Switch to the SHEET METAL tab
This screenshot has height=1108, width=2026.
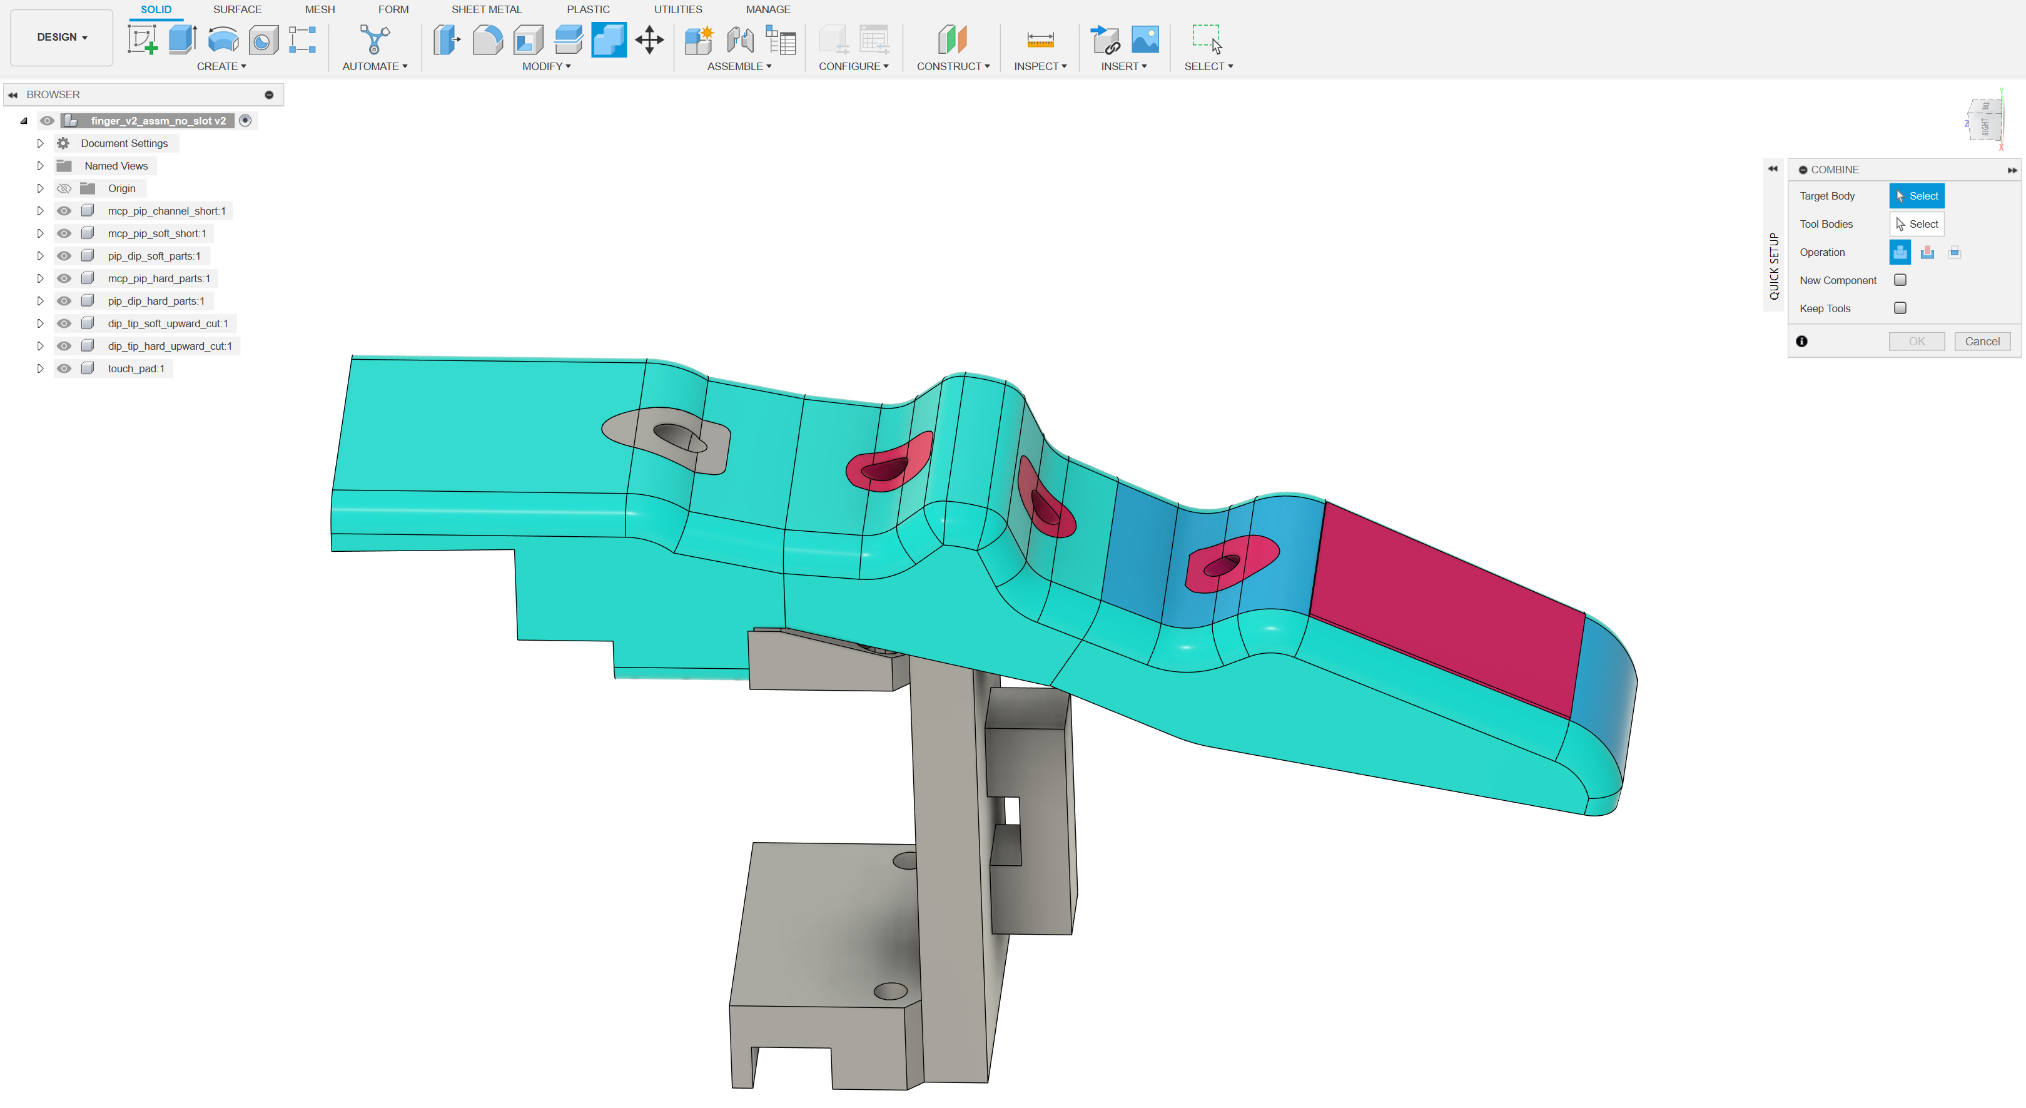486,9
